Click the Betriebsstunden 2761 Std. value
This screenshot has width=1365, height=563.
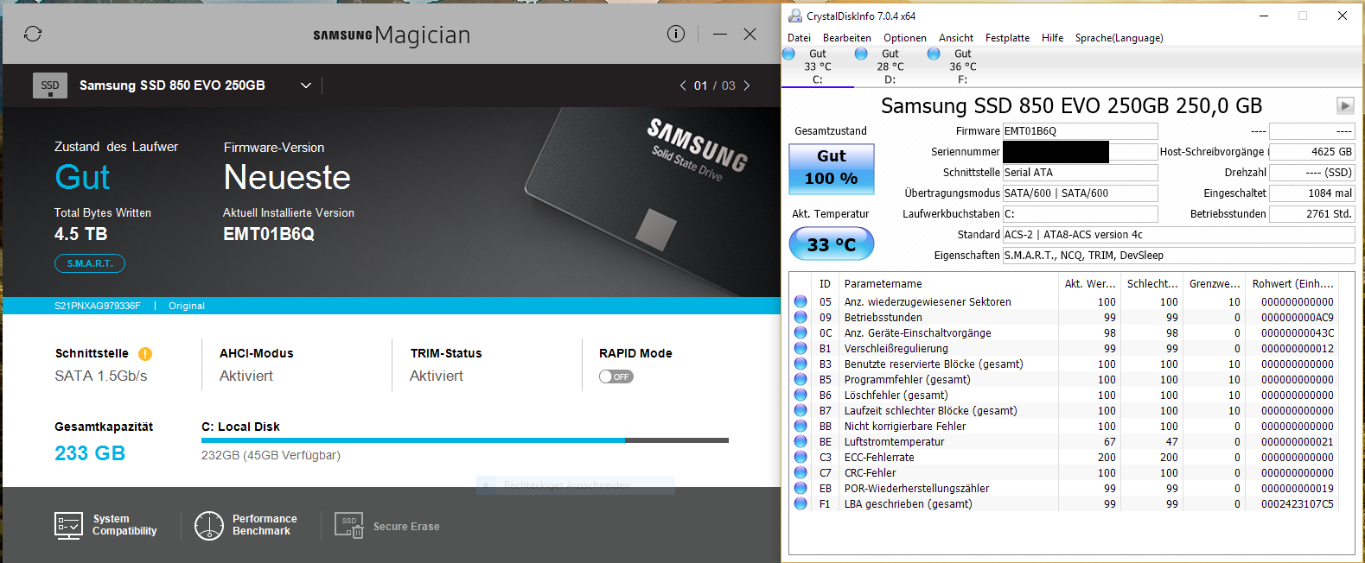1311,214
